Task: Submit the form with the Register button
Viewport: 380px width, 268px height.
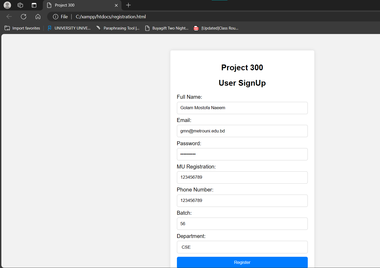Action: coord(242,262)
